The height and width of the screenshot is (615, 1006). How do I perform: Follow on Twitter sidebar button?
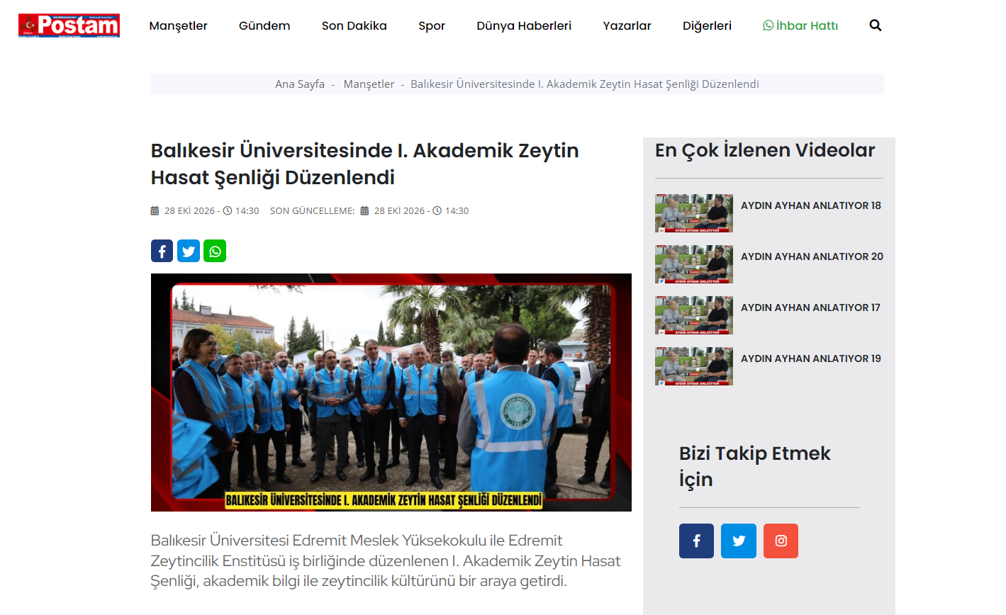(x=739, y=541)
